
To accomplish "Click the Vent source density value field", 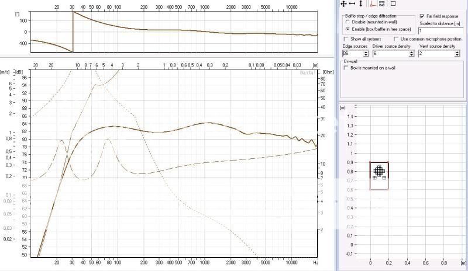I will pyautogui.click(x=436, y=53).
